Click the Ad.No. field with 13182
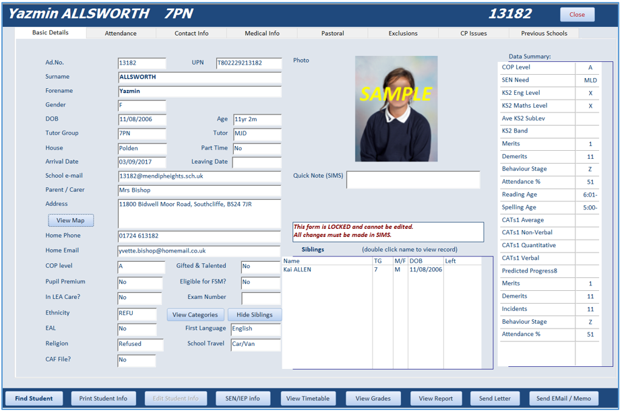 [142, 63]
